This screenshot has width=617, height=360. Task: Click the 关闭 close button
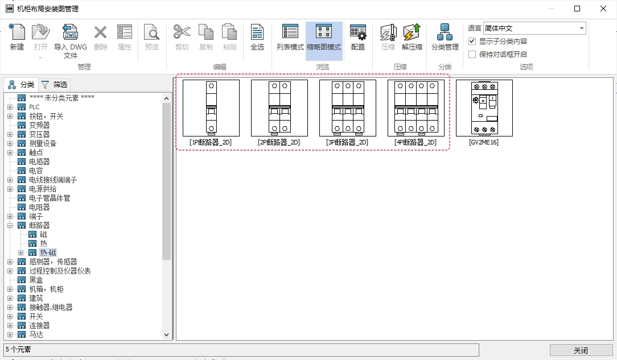coord(581,350)
